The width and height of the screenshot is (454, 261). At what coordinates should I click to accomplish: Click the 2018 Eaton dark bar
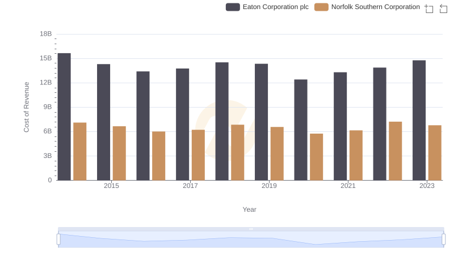point(222,121)
